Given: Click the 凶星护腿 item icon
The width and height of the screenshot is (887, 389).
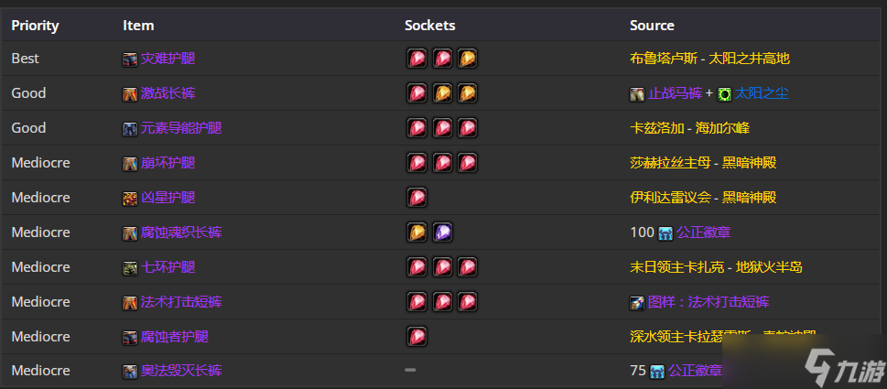Looking at the screenshot, I should click(130, 199).
